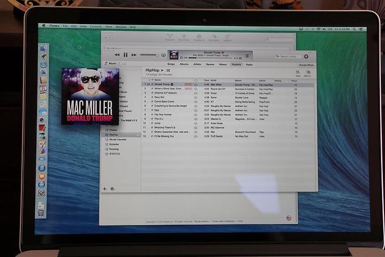The height and width of the screenshot is (257, 385).
Task: Open the iTunes Store button
Action: pos(306,65)
